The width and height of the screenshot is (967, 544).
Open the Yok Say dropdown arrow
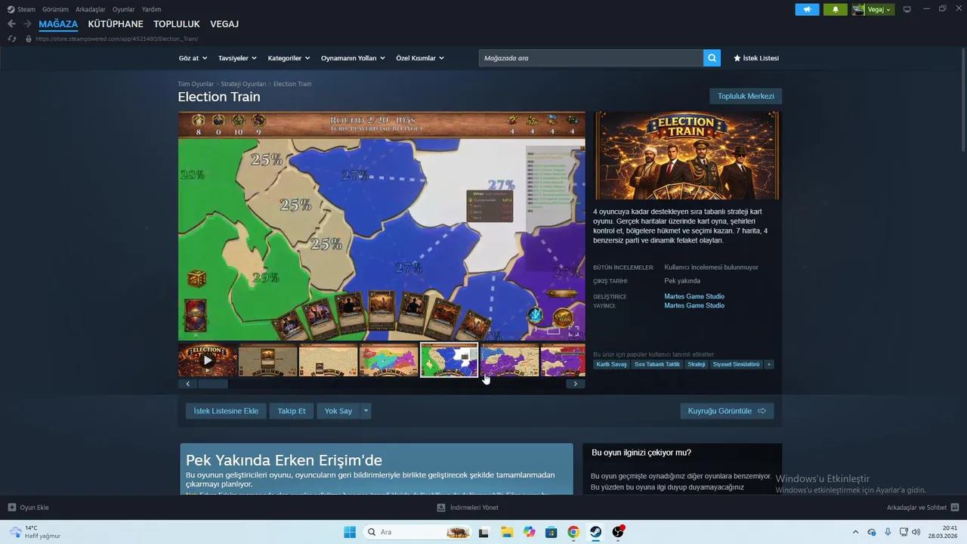tap(366, 411)
